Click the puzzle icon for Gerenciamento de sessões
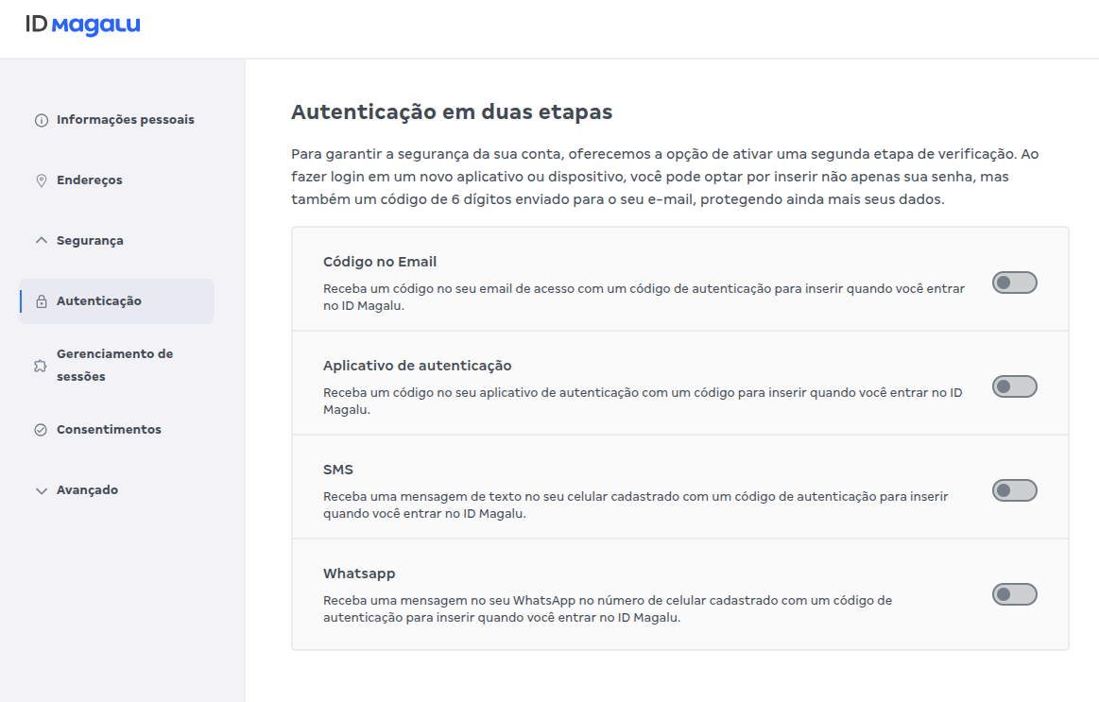Screen dimensions: 1099x702 (41, 366)
